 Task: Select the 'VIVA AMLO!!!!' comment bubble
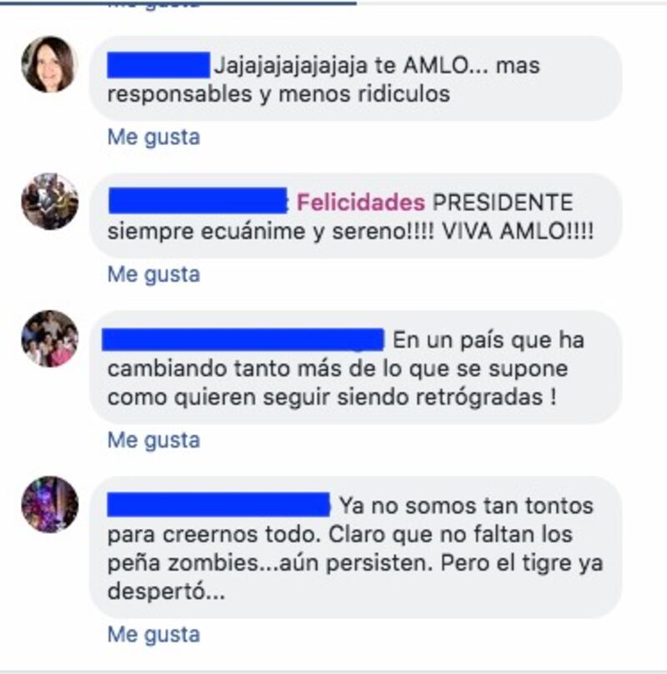[x=355, y=216]
